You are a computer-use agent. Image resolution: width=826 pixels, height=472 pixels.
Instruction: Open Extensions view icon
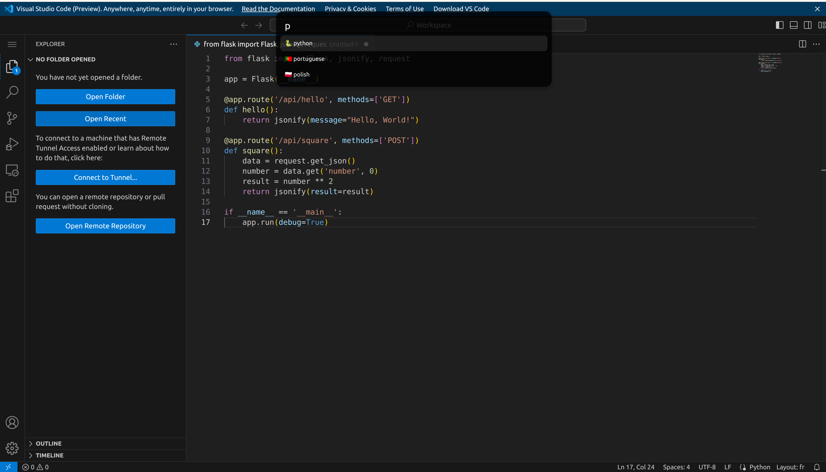12,196
